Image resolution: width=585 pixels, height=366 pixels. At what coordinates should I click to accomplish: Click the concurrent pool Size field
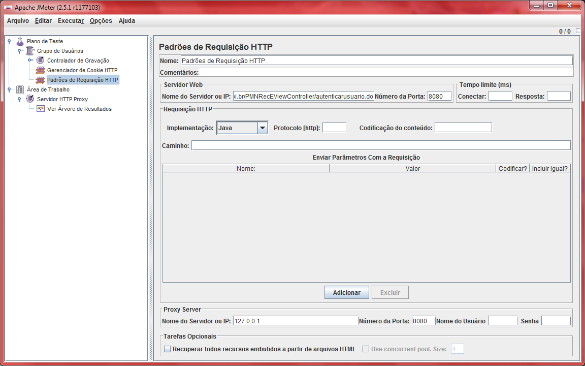click(458, 349)
